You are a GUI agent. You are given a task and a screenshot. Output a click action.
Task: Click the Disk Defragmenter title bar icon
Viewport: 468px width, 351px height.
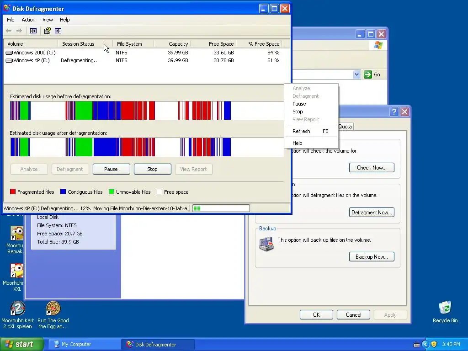click(x=7, y=8)
